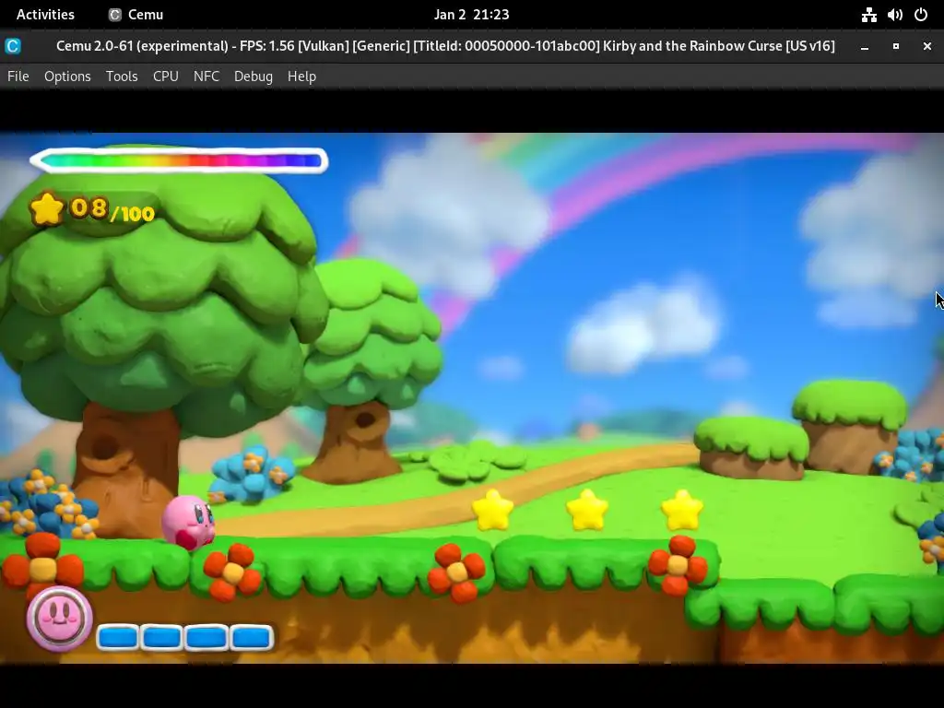The image size is (944, 708).
Task: Open the Help menu
Action: point(301,77)
